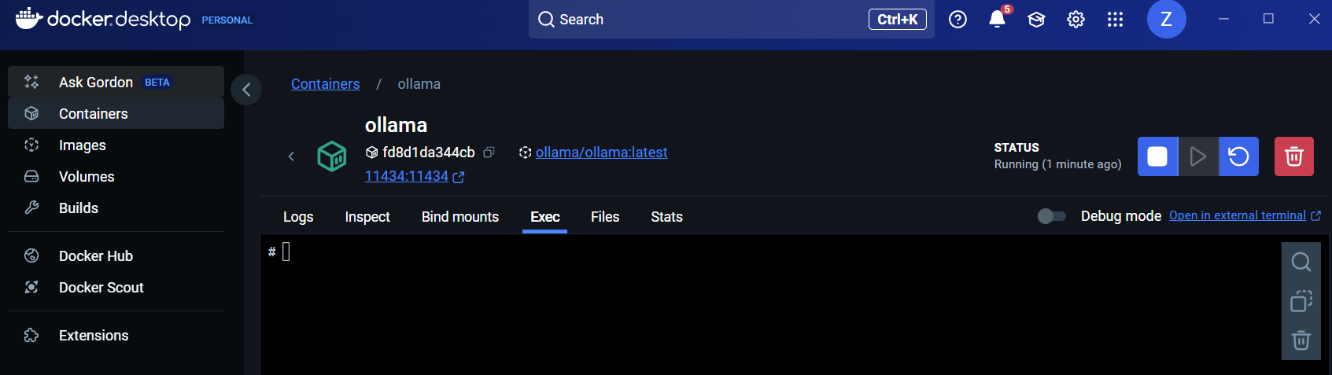Screen dimensions: 1332x375
Task: Select the Exec tab
Action: [545, 217]
